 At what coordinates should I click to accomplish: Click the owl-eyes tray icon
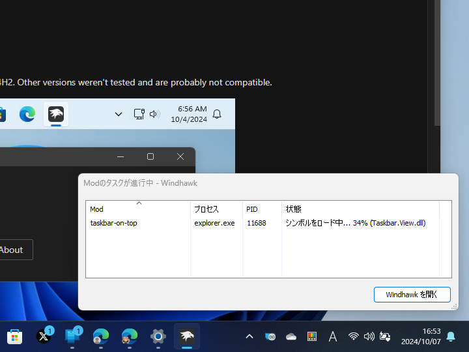click(270, 337)
